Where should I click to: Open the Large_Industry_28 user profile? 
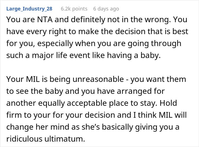(x=29, y=9)
